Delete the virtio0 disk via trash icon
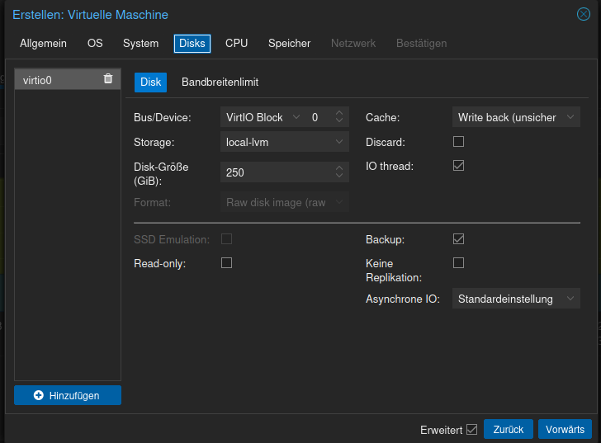Screen dimensions: 601x443 tap(108, 78)
